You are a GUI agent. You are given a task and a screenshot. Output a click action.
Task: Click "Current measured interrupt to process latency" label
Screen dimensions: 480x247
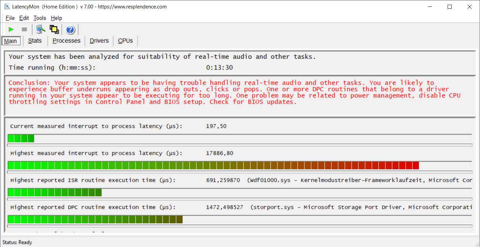pyautogui.click(x=97, y=126)
